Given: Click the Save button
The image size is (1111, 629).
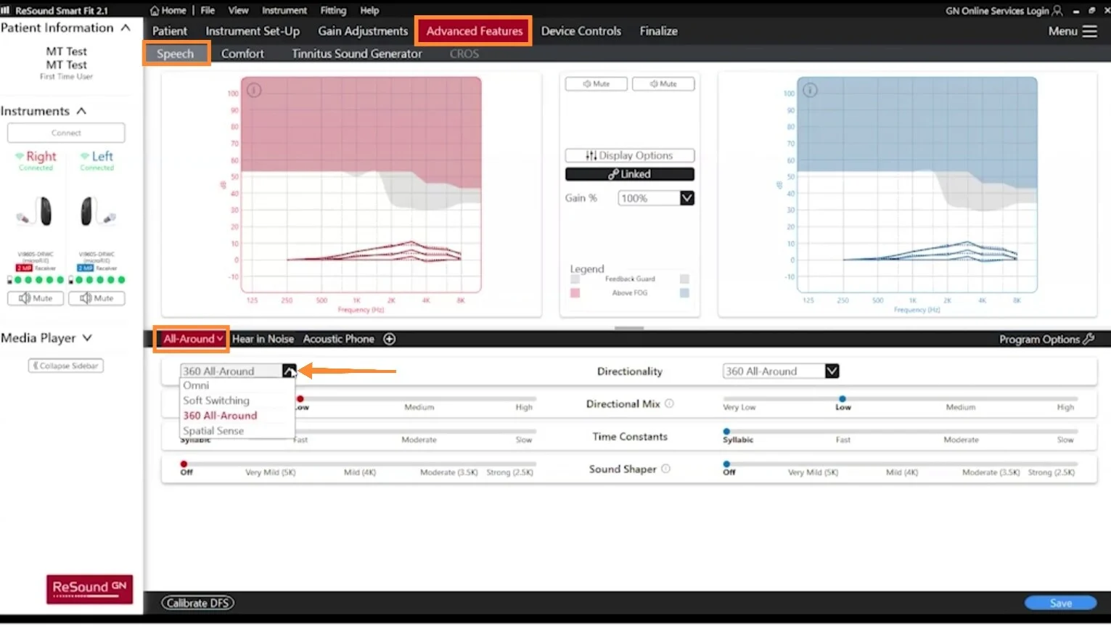Looking at the screenshot, I should (x=1060, y=603).
